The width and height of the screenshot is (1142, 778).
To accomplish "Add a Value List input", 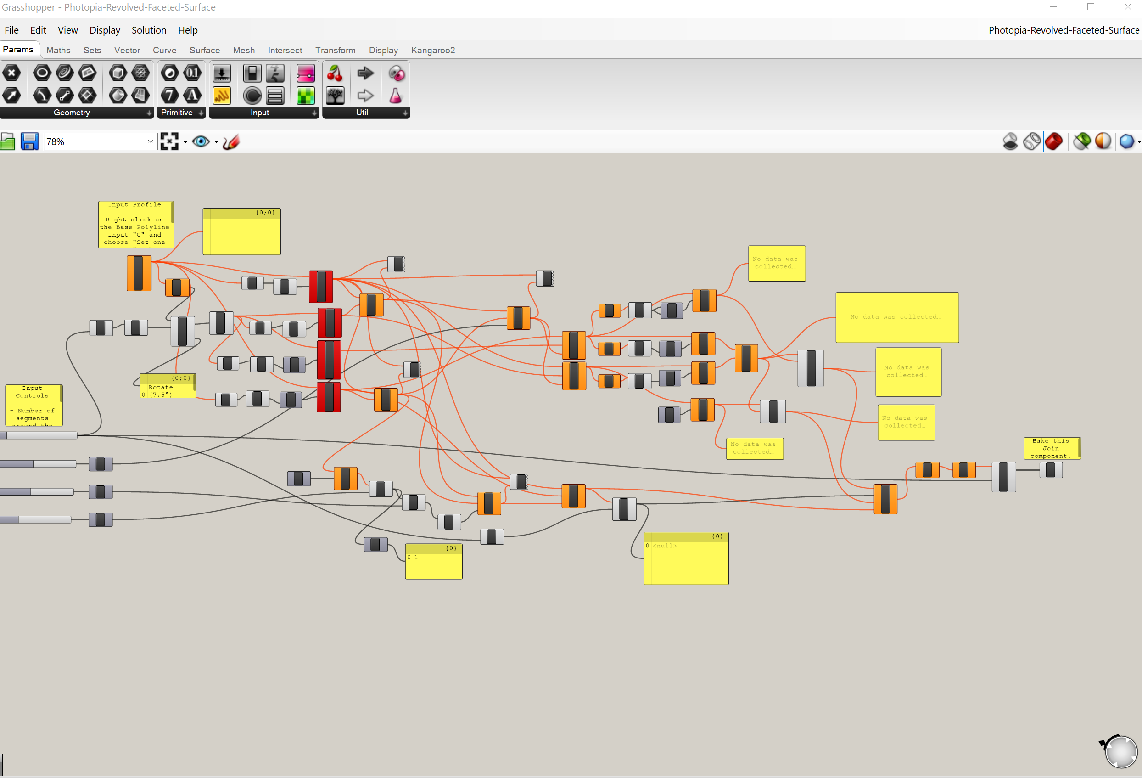I will coord(275,96).
